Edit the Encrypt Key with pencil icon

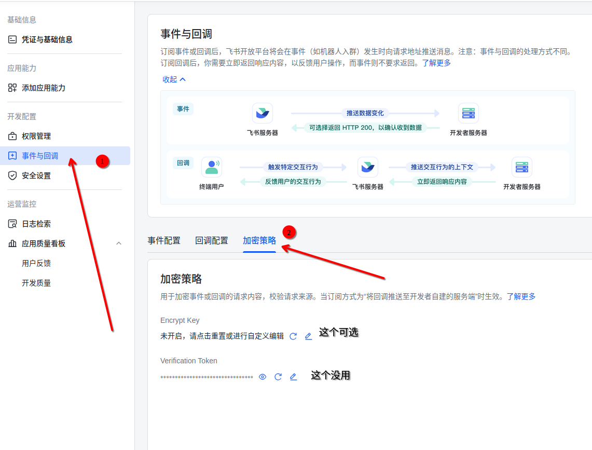click(308, 336)
